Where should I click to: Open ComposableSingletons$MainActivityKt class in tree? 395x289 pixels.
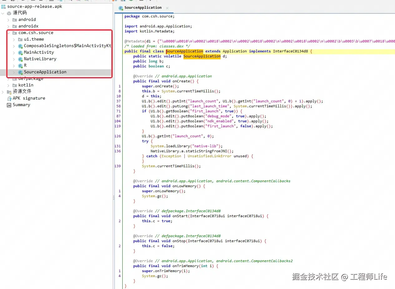coord(68,46)
